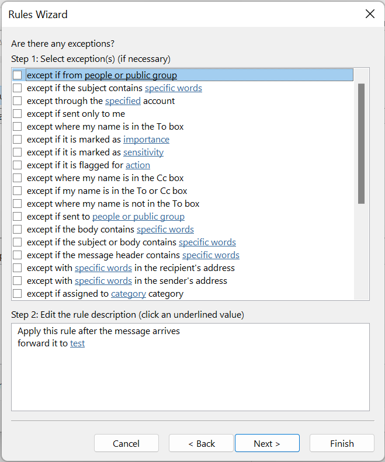385x462 pixels.
Task: Check 'except where my name is in the To box'
Action: 17,126
